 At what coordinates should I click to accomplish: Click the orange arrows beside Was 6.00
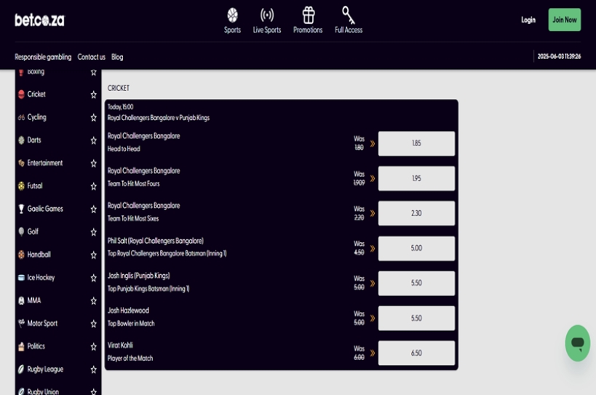coord(373,354)
